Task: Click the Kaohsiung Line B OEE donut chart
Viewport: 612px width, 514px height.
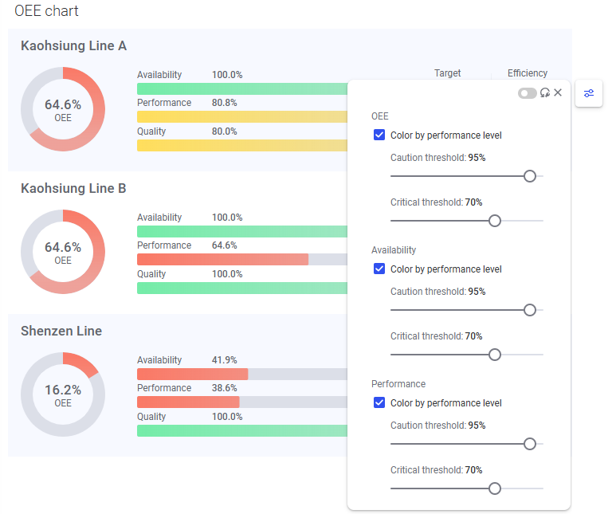Action: click(x=63, y=252)
